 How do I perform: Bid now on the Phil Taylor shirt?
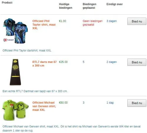pos(137,21)
